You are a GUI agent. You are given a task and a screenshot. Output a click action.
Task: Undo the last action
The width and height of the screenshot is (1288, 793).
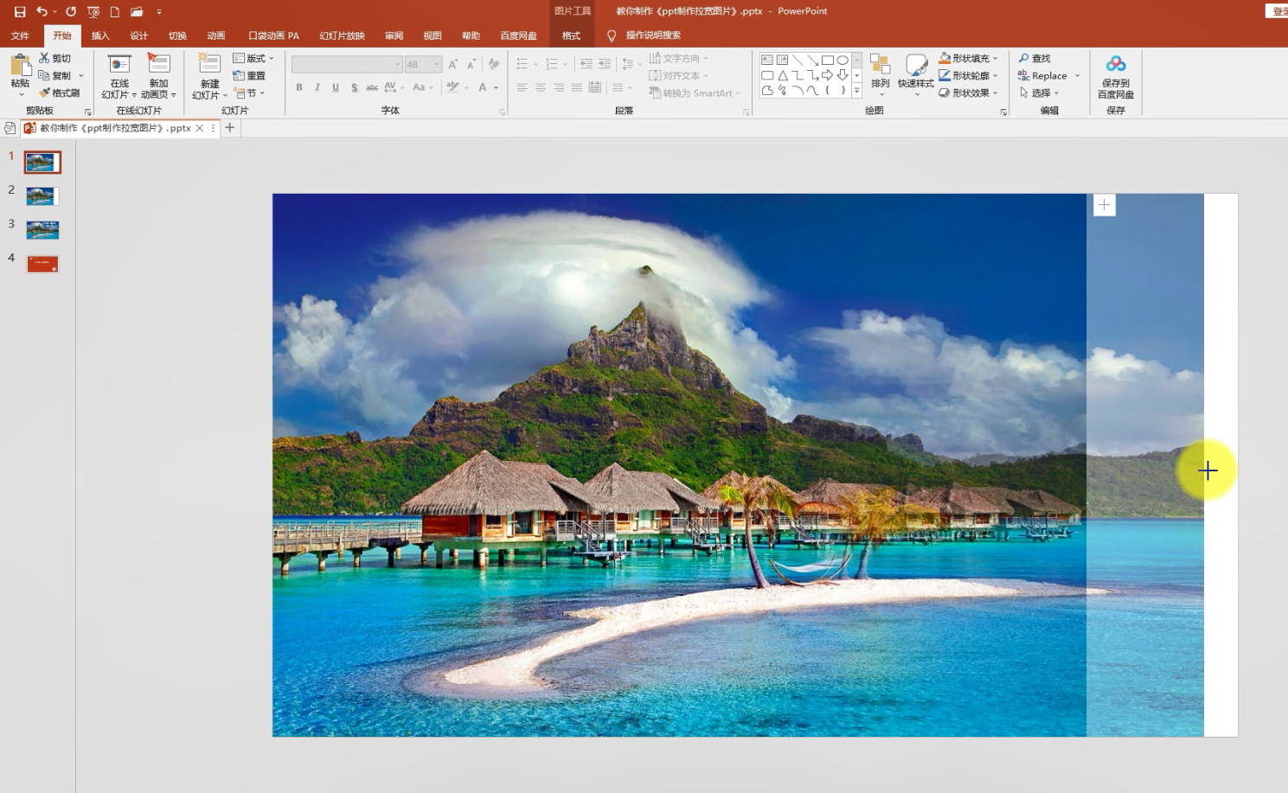[x=42, y=12]
